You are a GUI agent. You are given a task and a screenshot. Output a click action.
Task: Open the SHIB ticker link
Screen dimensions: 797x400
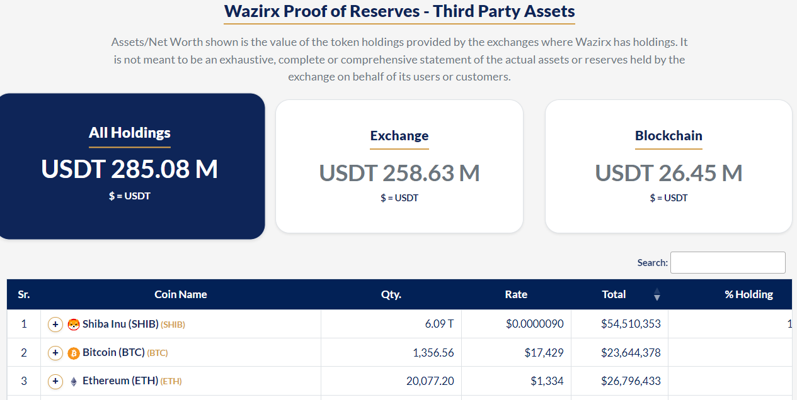click(x=171, y=325)
